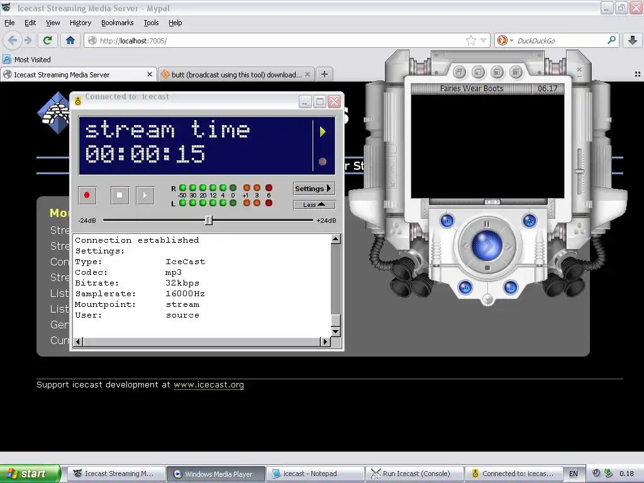Collapse the log with the Less button
This screenshot has height=483, width=644.
[x=314, y=204]
